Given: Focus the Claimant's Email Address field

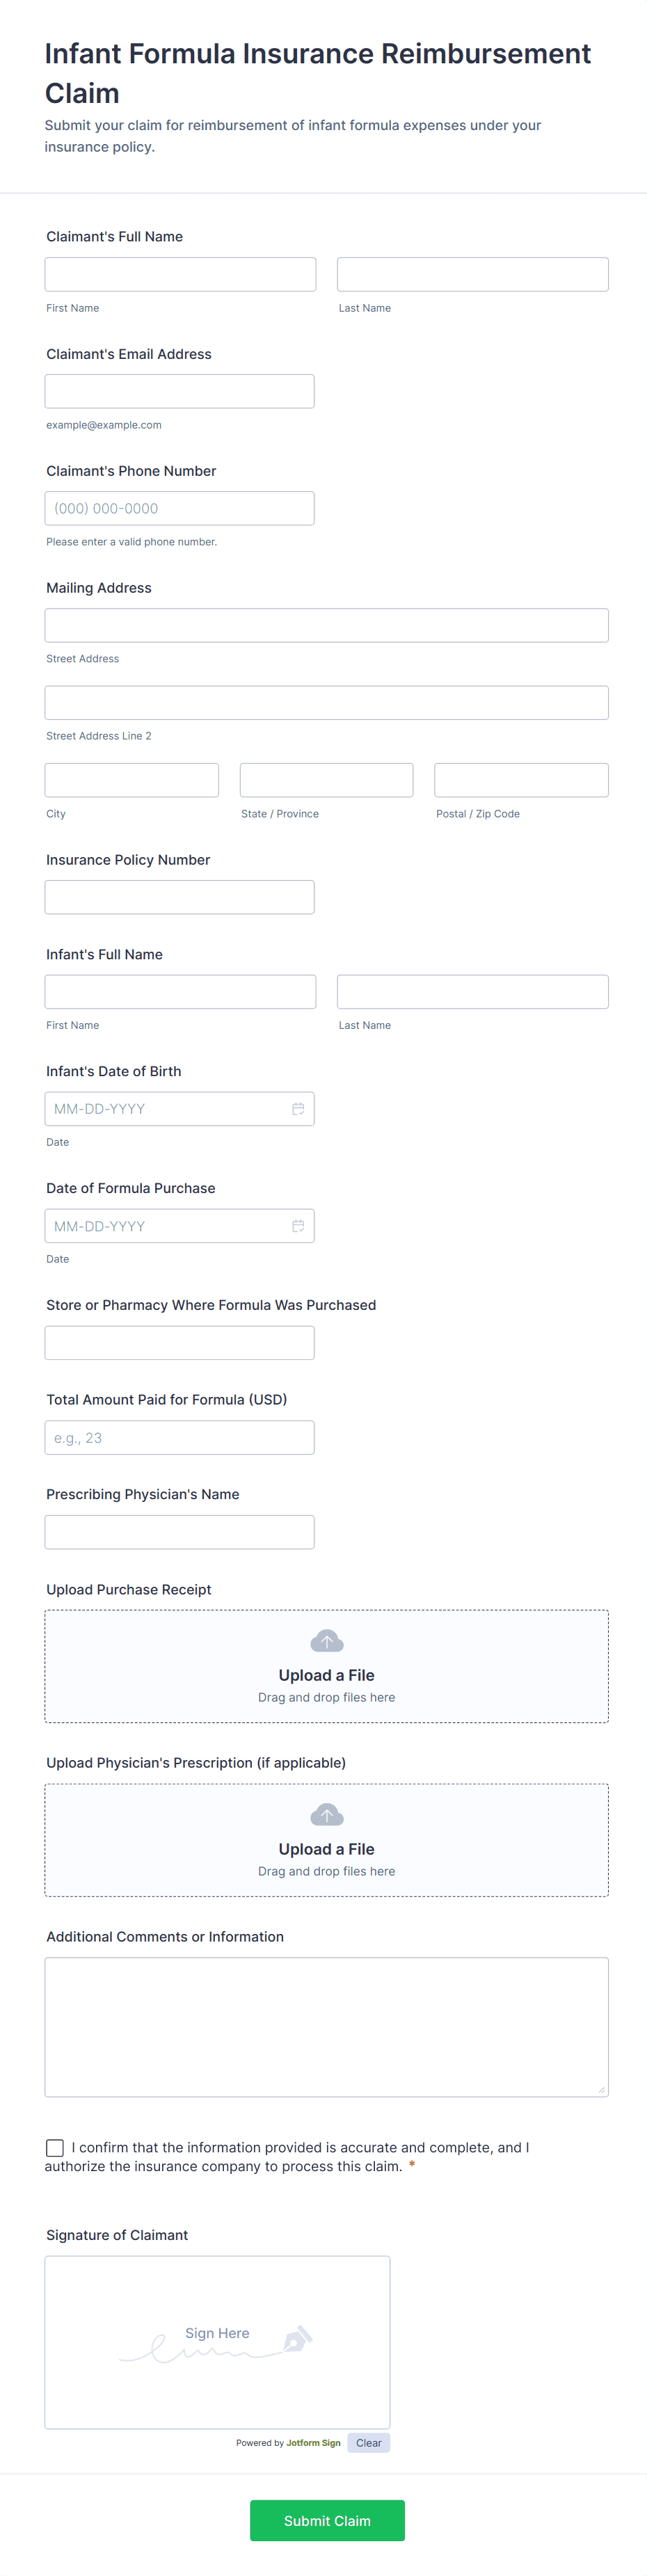Looking at the screenshot, I should pos(180,392).
